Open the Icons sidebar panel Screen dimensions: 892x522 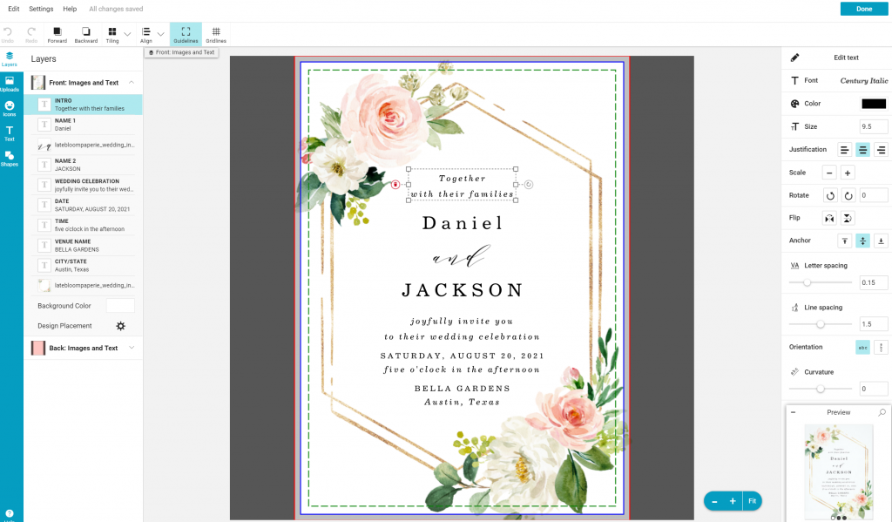click(9, 109)
